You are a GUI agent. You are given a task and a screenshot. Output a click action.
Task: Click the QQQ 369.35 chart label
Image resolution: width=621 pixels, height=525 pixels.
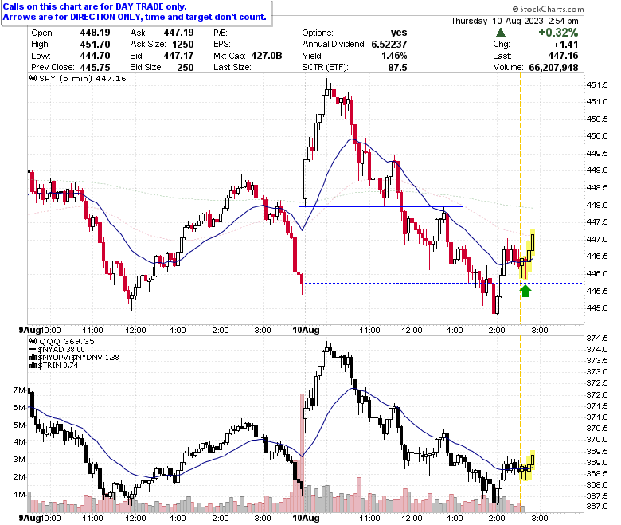(67, 341)
